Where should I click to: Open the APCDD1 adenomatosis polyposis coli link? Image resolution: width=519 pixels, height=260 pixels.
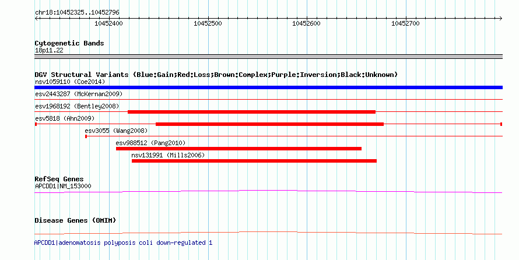tap(124, 243)
